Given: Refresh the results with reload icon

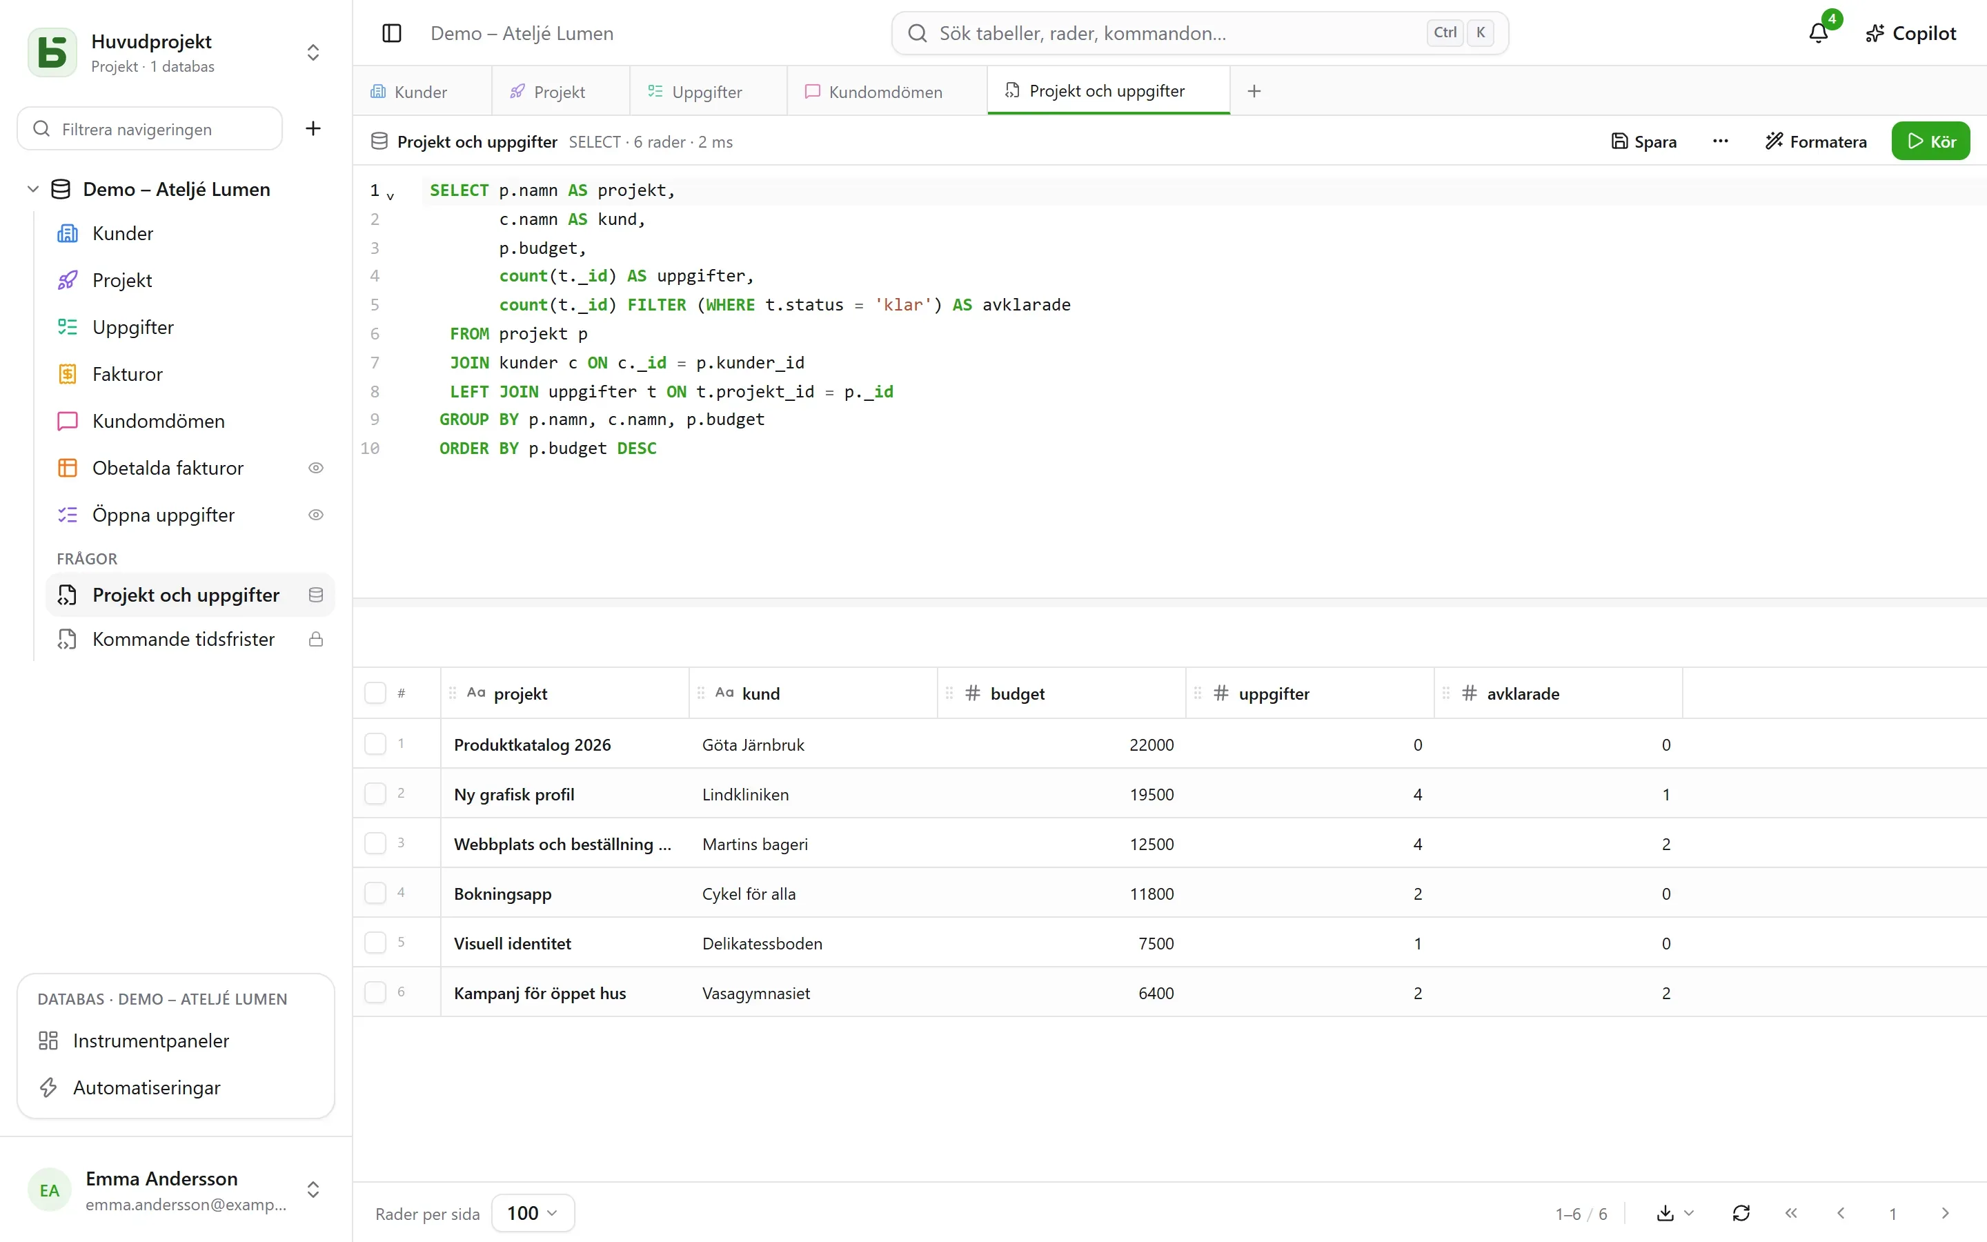Looking at the screenshot, I should click(x=1741, y=1213).
